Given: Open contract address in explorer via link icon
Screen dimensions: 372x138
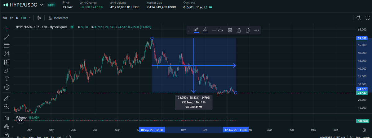Looking at the screenshot, I should tap(205, 7).
